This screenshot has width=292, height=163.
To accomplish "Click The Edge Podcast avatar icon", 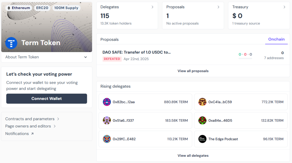I will click(202, 139).
